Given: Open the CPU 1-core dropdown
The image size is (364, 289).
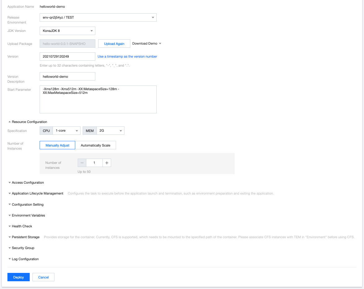Looking at the screenshot, I should point(66,131).
